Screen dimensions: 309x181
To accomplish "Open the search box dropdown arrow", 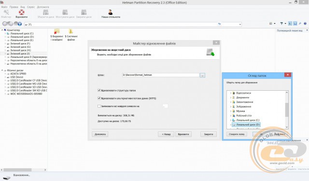I will coord(240,24).
